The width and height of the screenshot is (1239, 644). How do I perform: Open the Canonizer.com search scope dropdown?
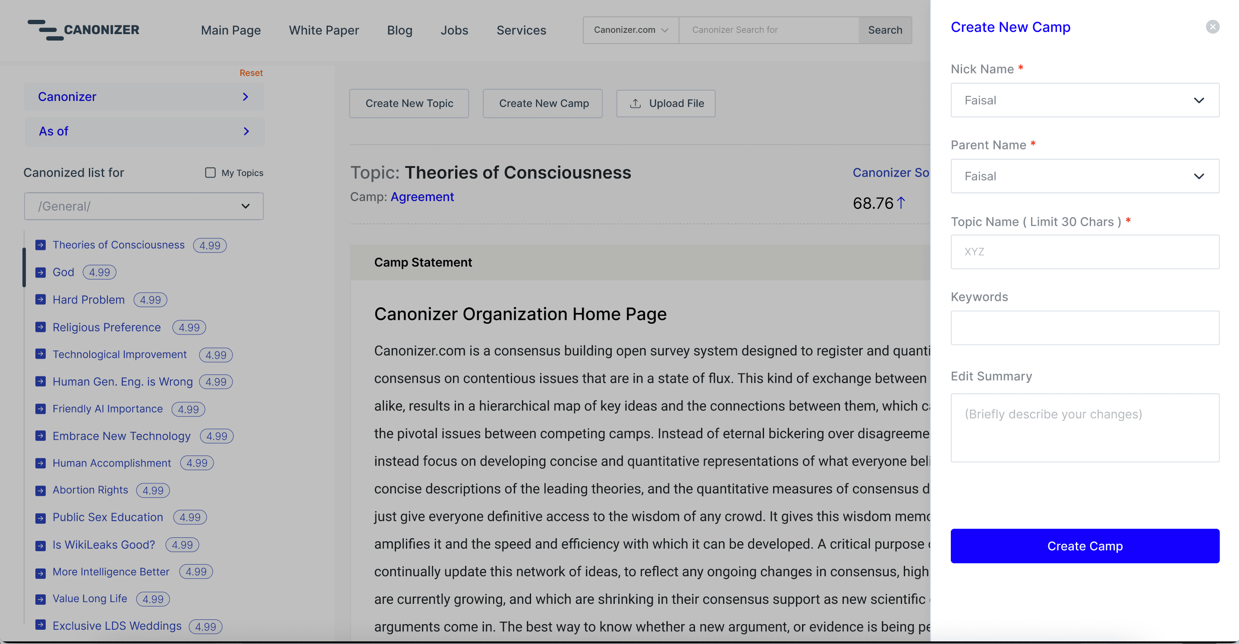631,30
